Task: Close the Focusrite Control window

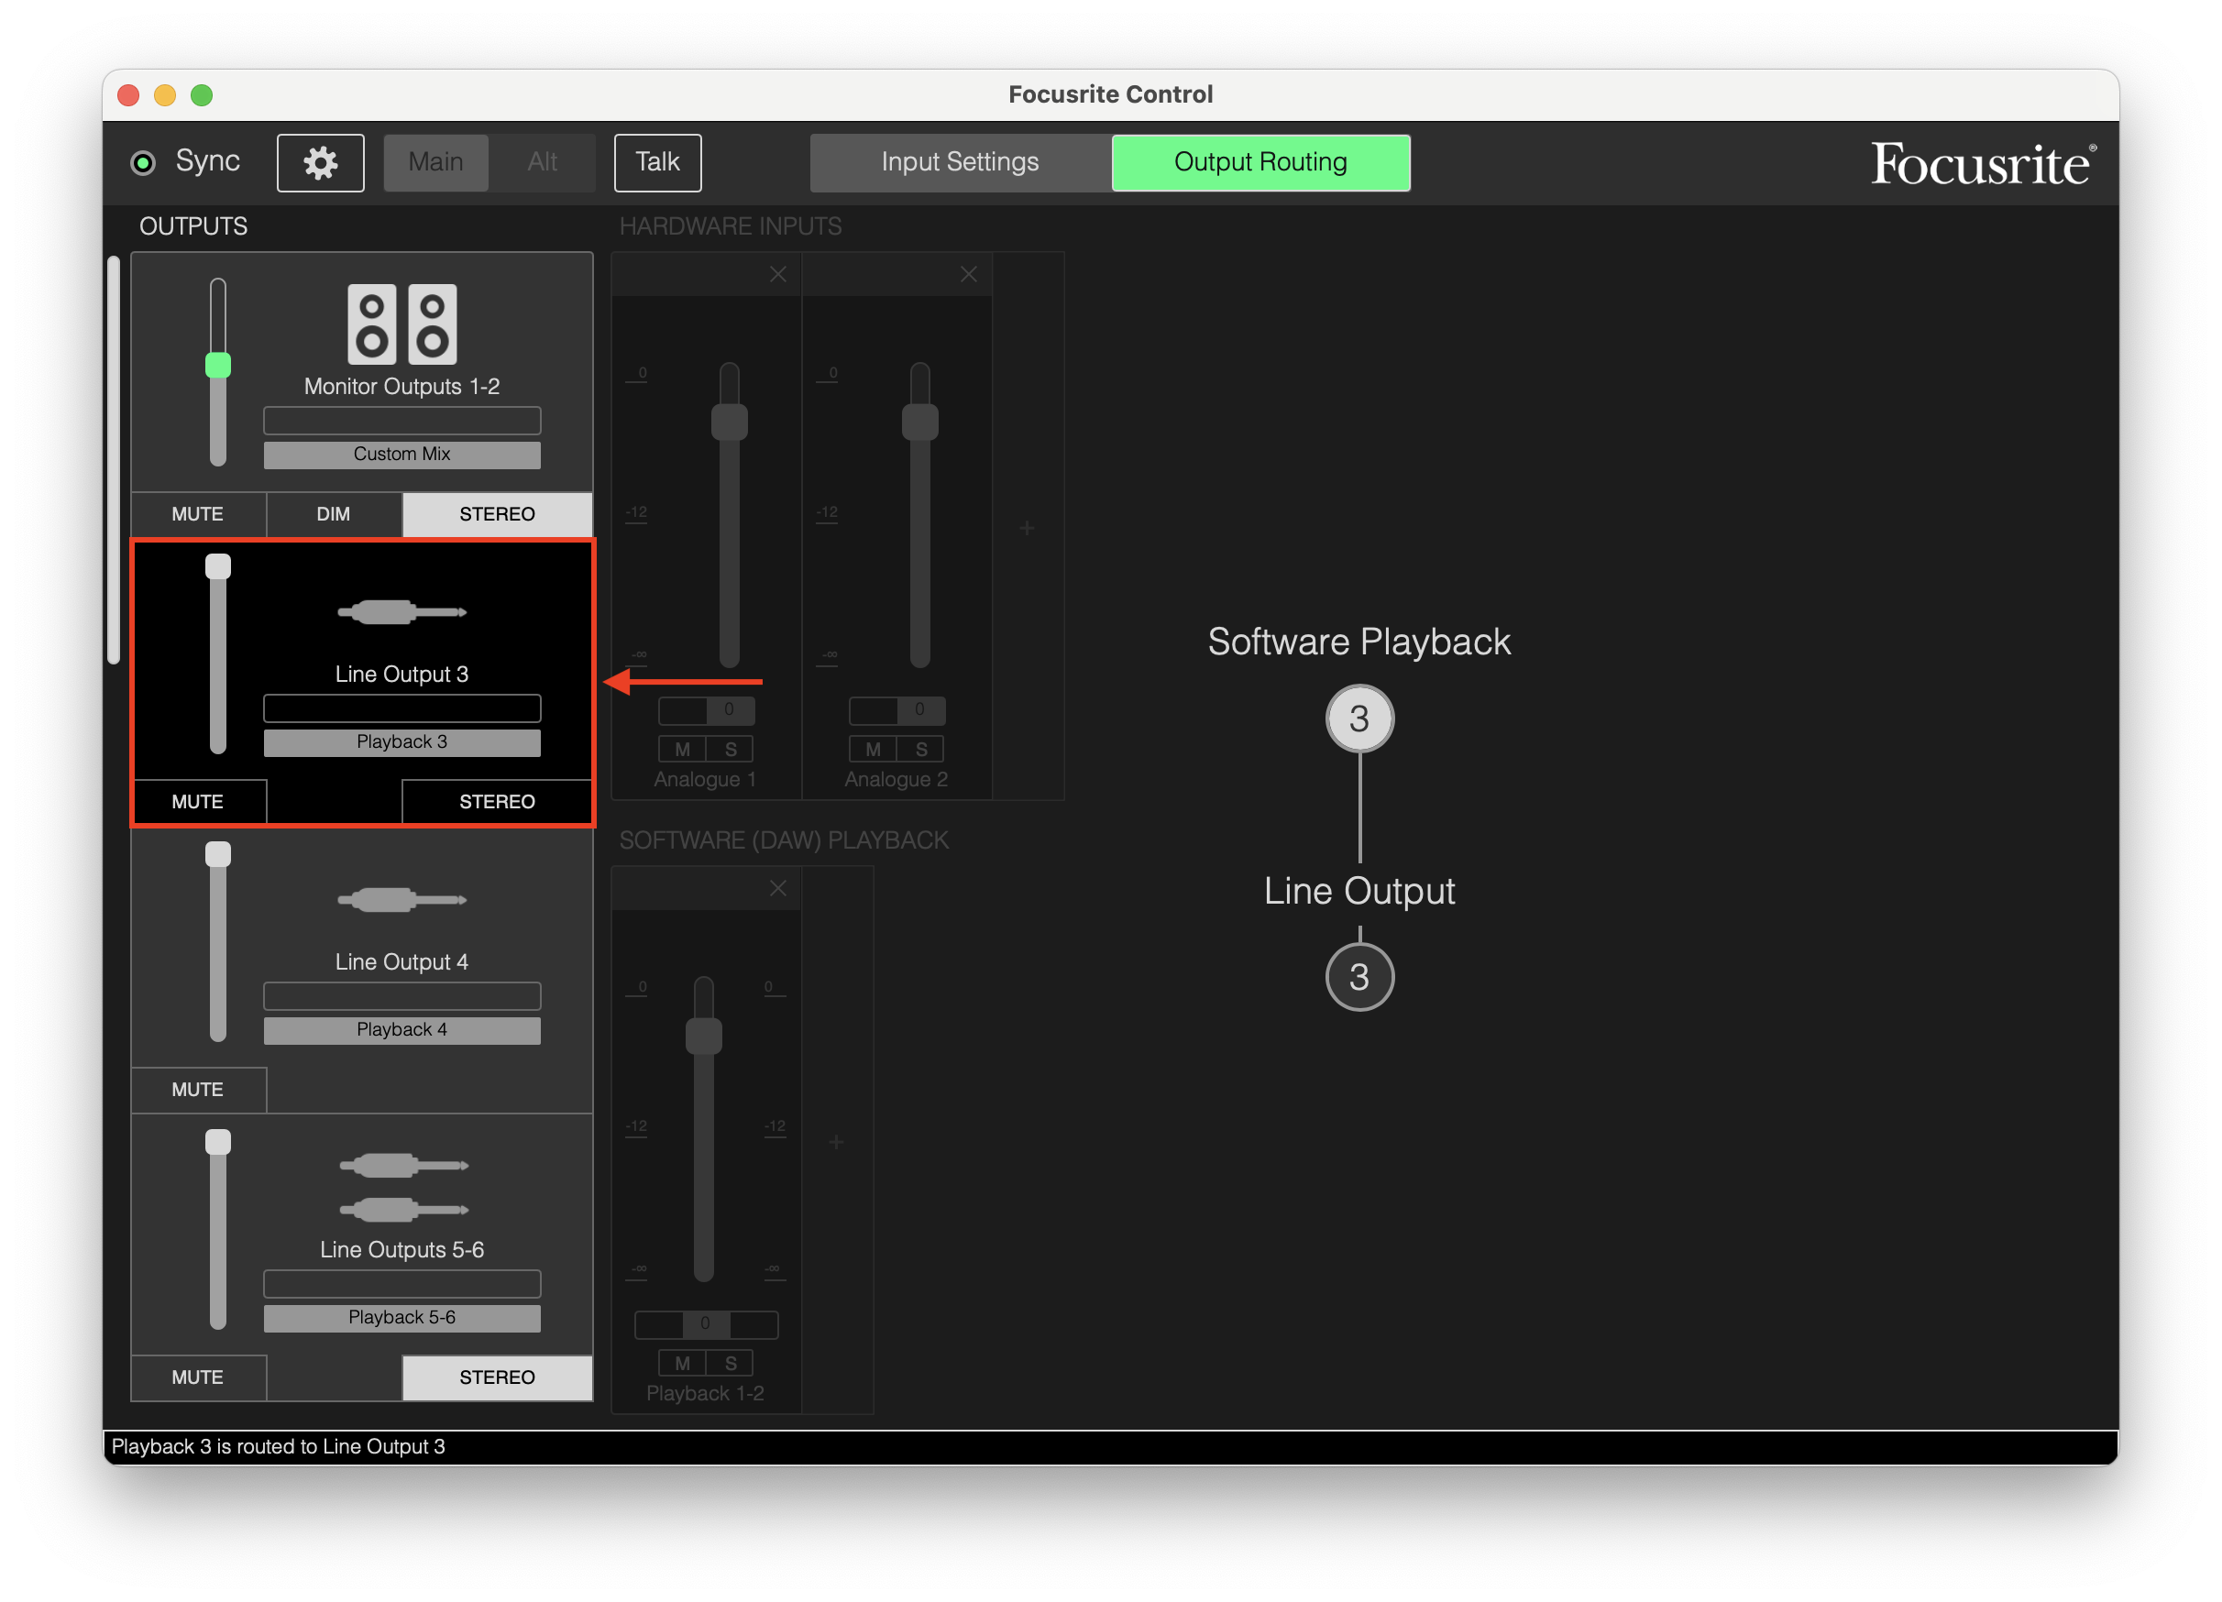Action: tap(128, 95)
